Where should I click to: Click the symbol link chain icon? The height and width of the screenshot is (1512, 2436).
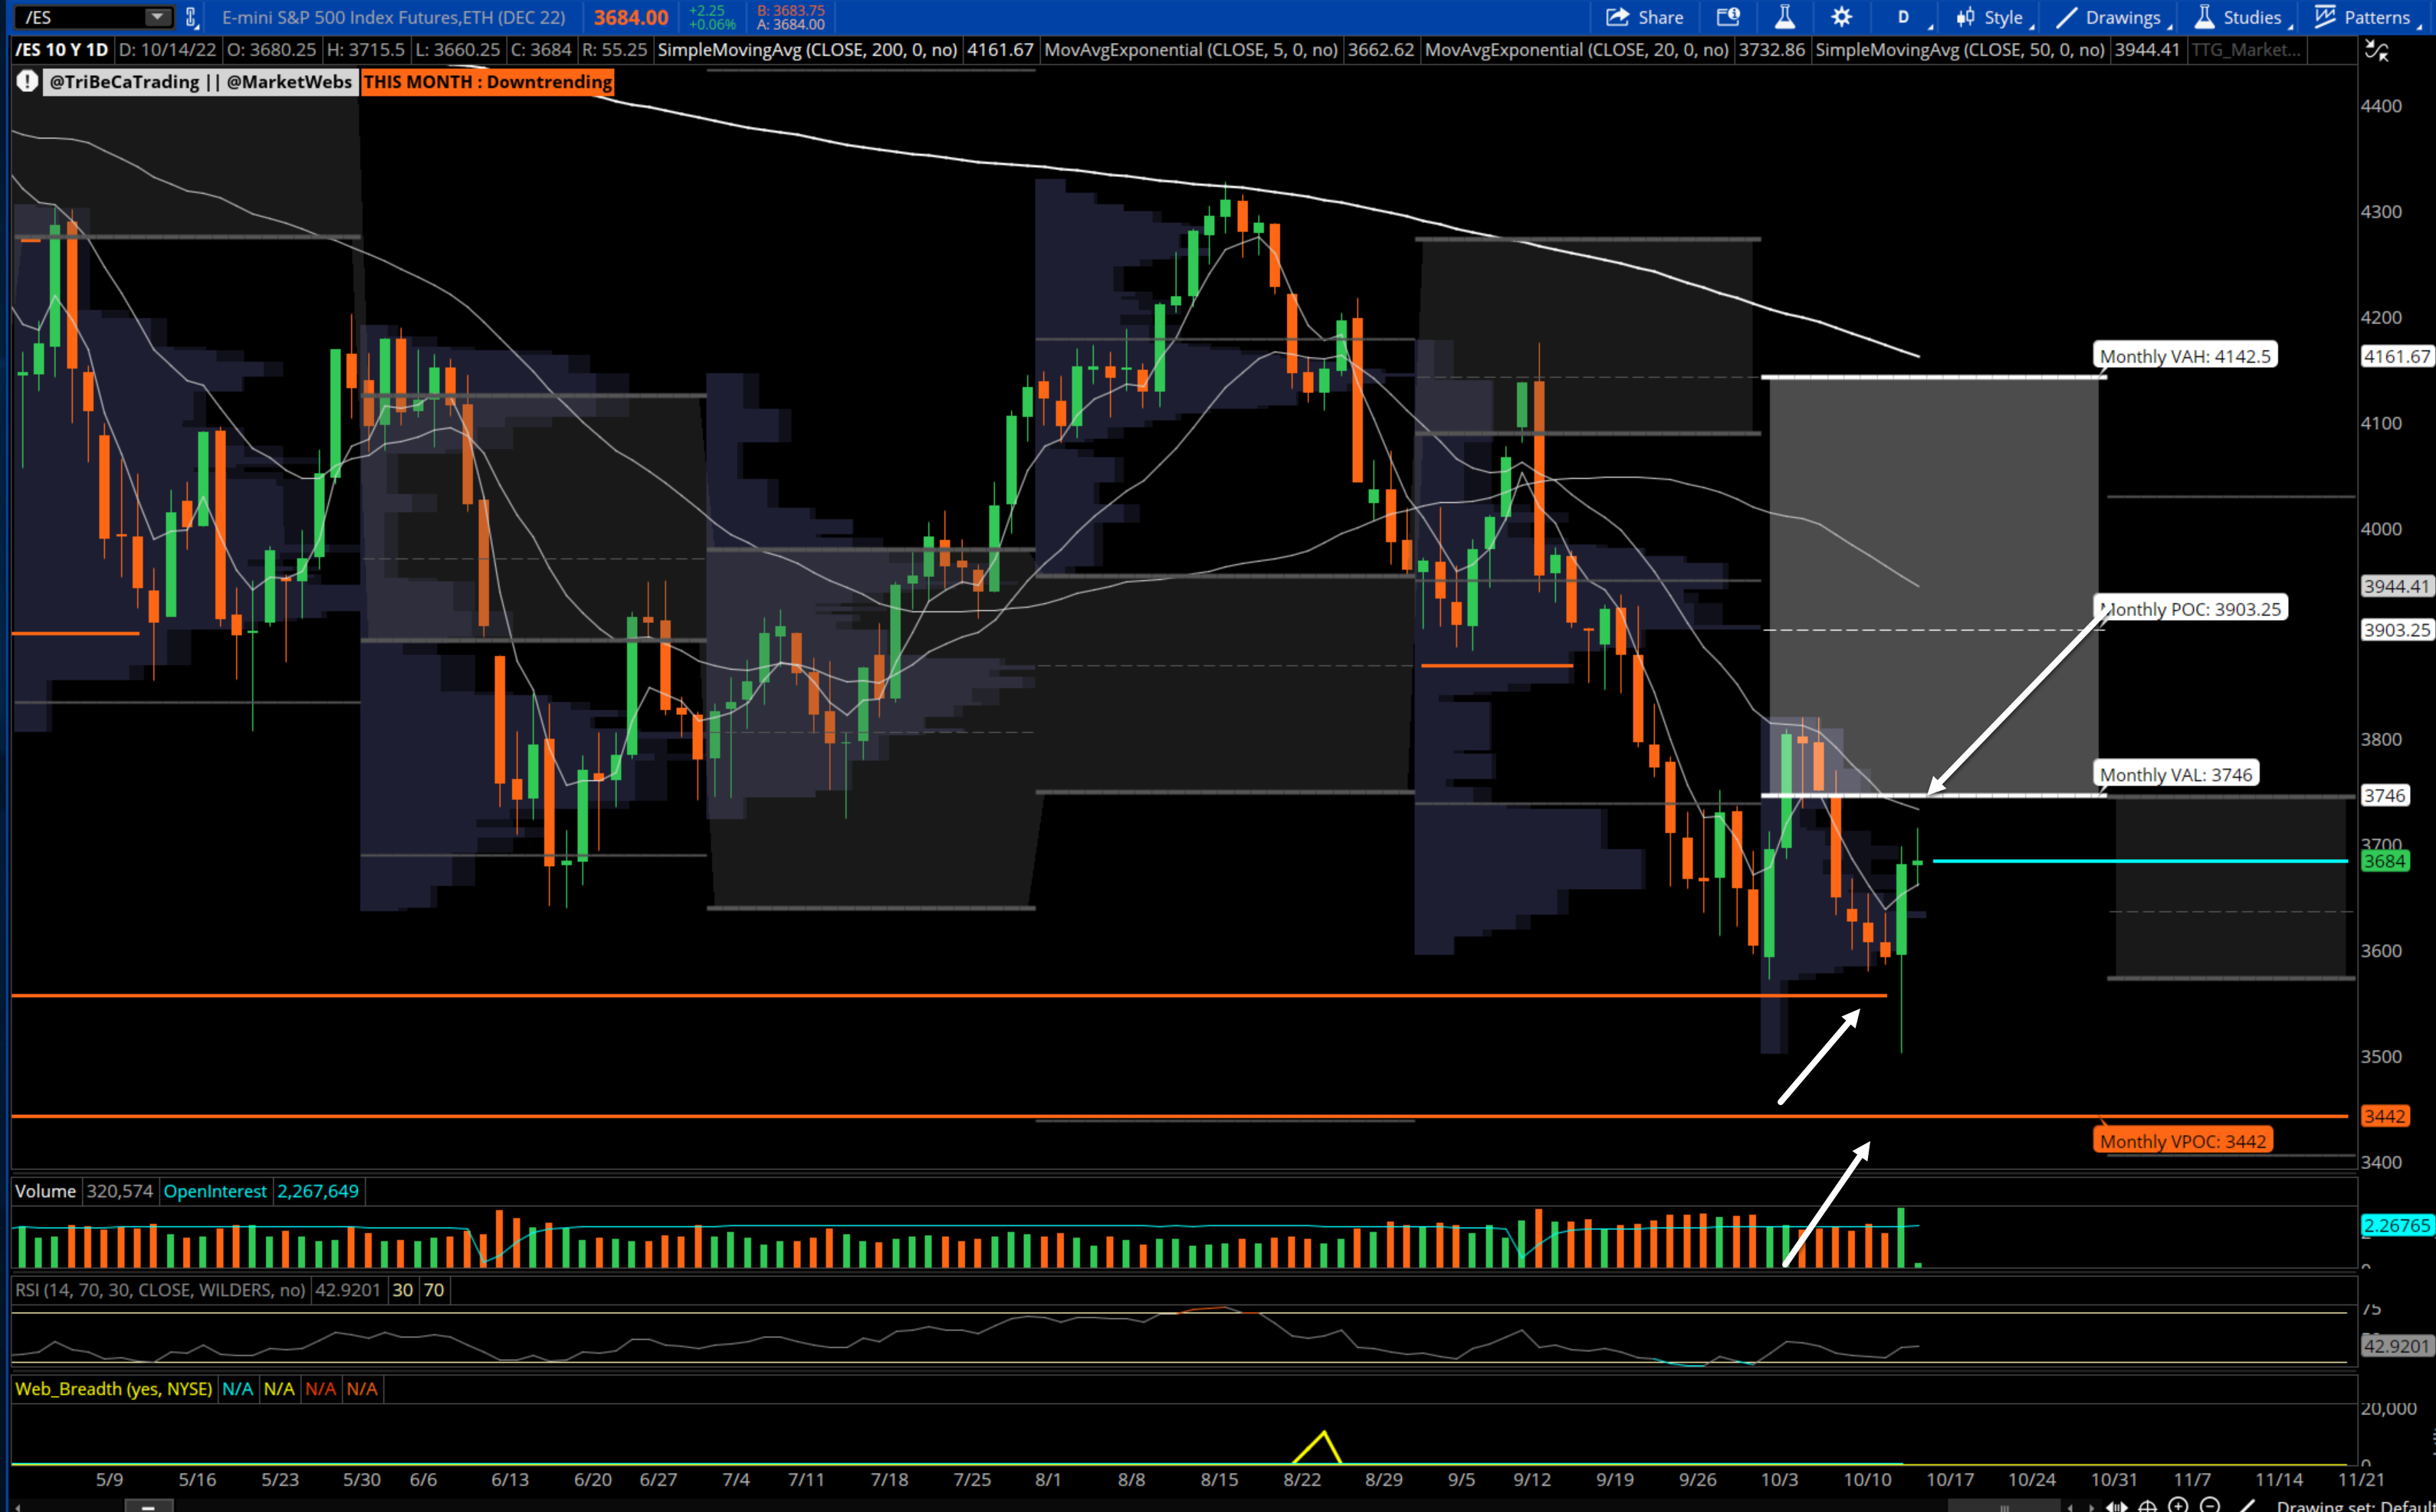coord(191,17)
